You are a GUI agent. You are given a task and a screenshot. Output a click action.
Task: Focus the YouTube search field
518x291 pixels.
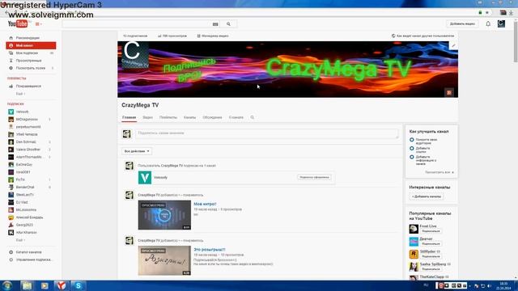click(x=137, y=24)
